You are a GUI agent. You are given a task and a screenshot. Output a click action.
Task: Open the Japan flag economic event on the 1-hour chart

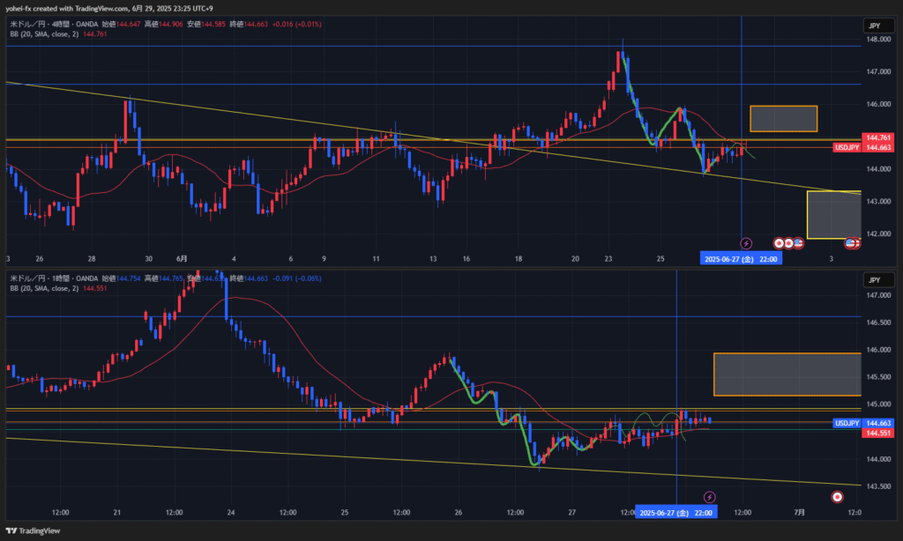pos(838,497)
